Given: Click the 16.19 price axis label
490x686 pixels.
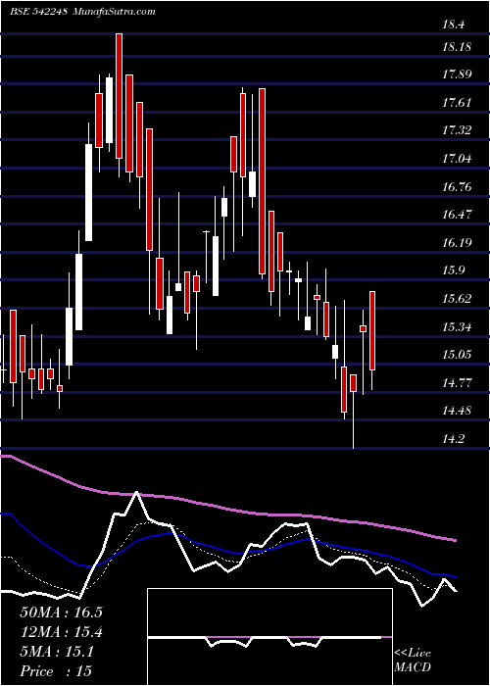Looking at the screenshot, I should pyautogui.click(x=457, y=242).
